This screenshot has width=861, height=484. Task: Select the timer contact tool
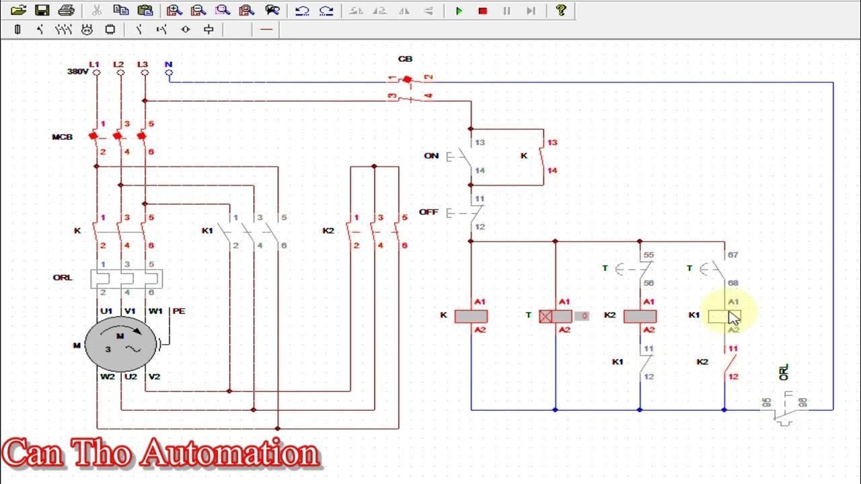[x=161, y=30]
